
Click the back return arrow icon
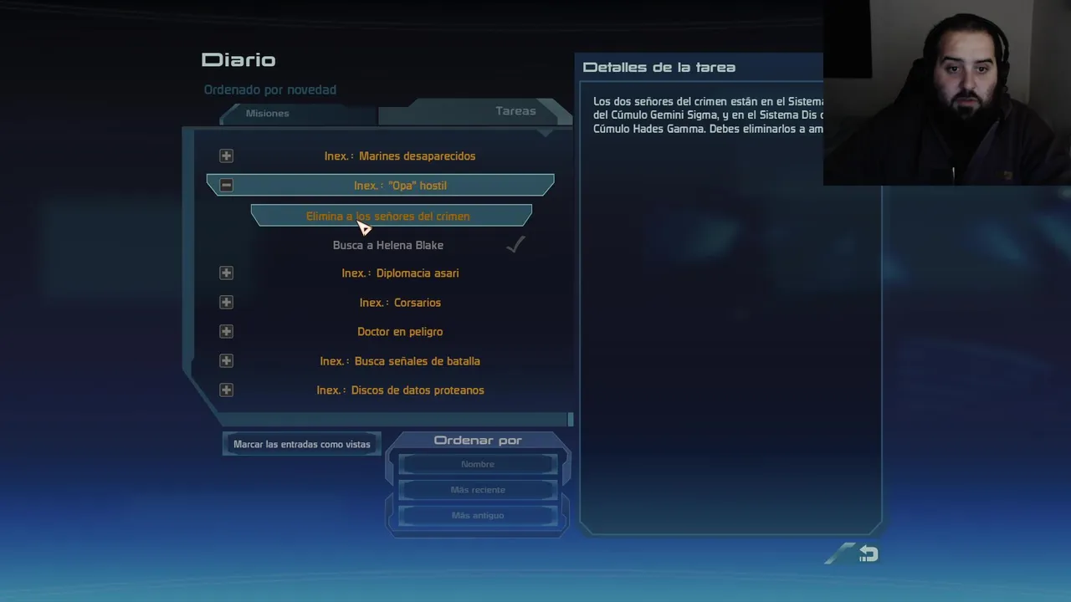pos(869,554)
